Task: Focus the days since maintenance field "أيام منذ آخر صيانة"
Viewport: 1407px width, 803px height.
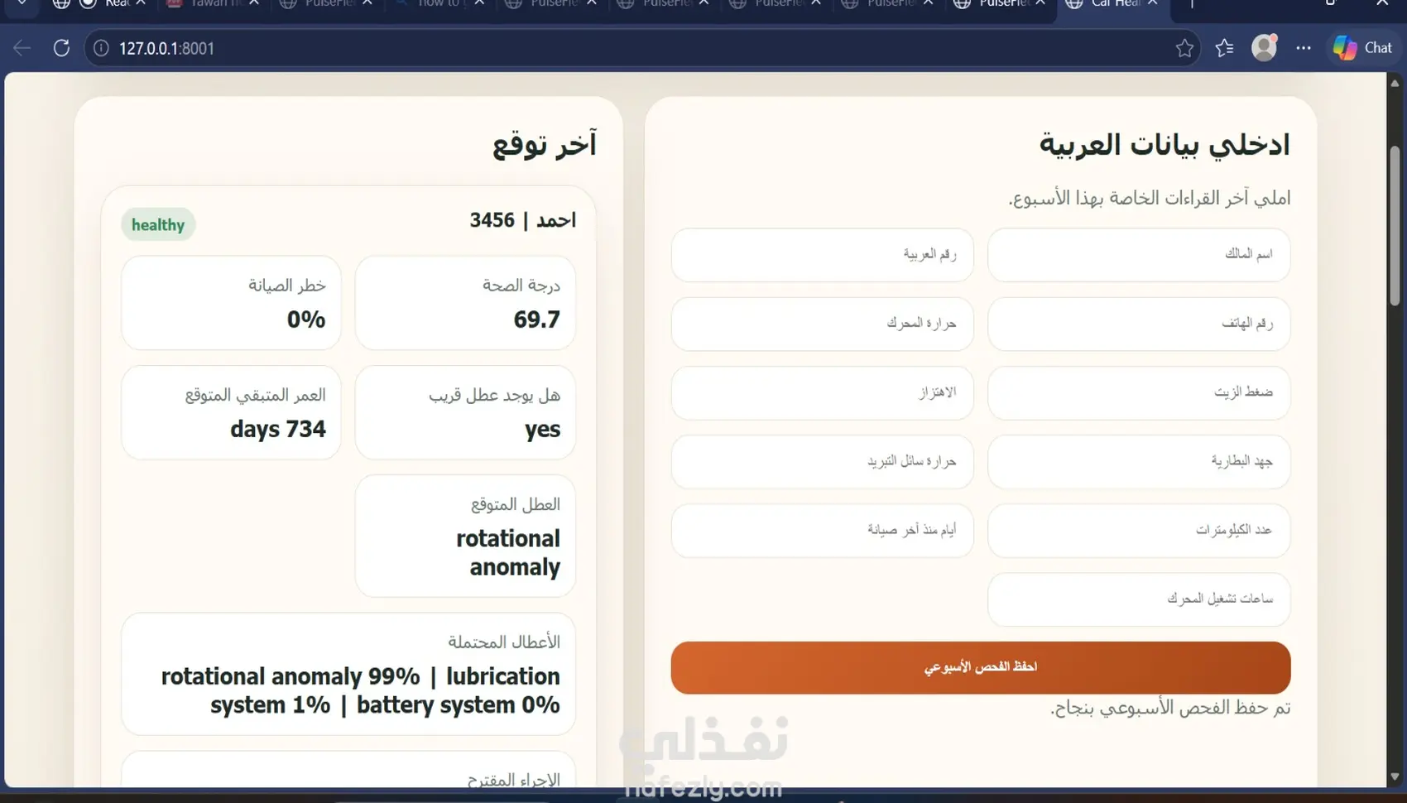Action: coord(822,530)
